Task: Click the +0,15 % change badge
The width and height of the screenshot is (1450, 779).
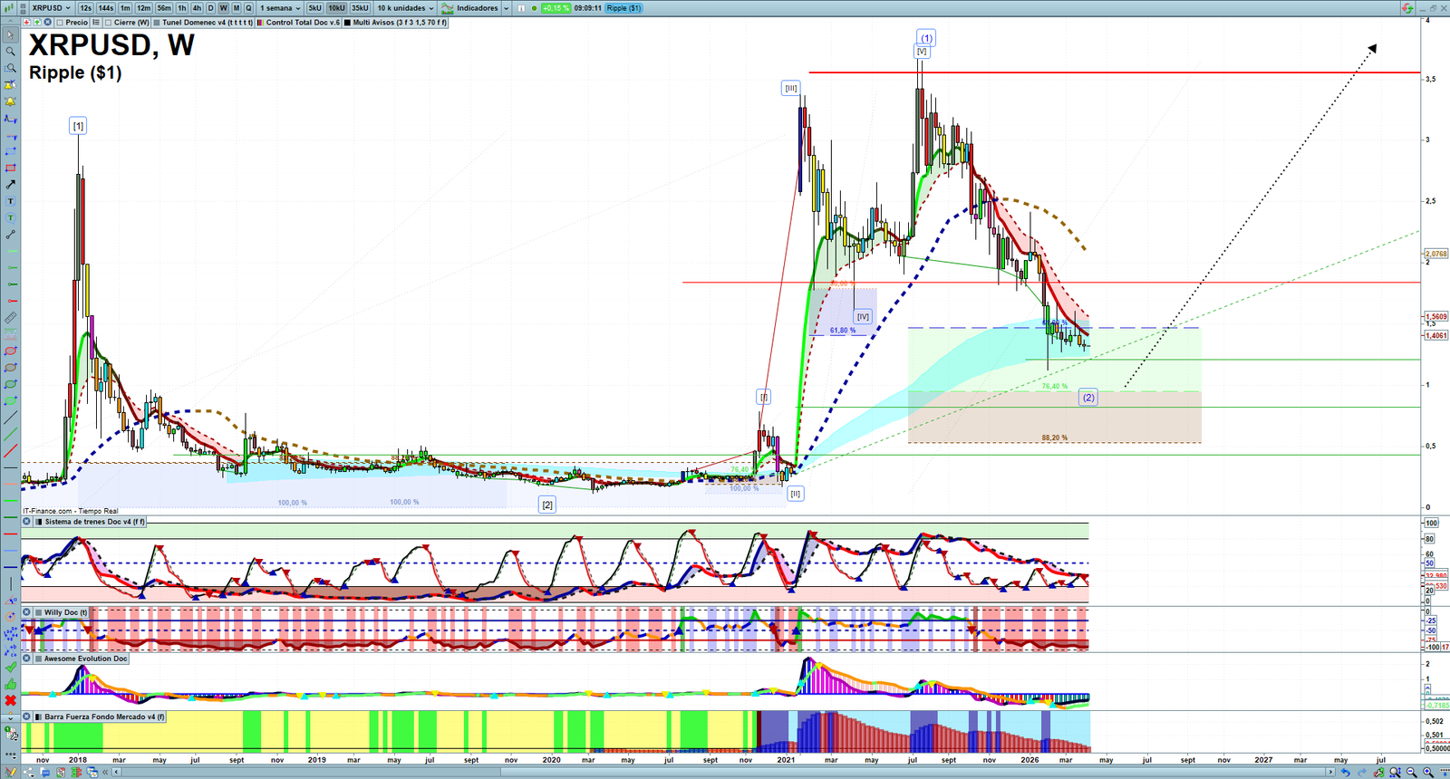Action: [556, 8]
